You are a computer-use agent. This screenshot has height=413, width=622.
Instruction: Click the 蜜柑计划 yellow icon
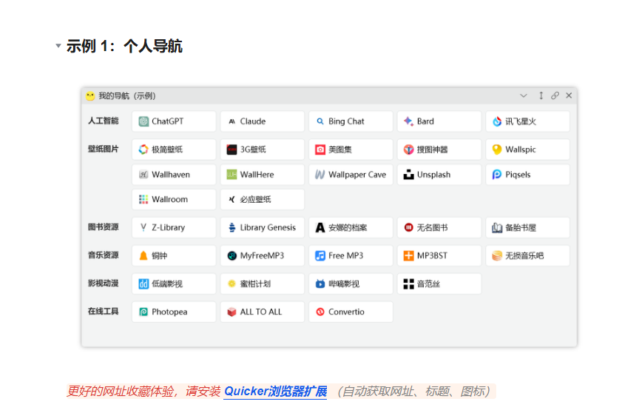point(231,283)
